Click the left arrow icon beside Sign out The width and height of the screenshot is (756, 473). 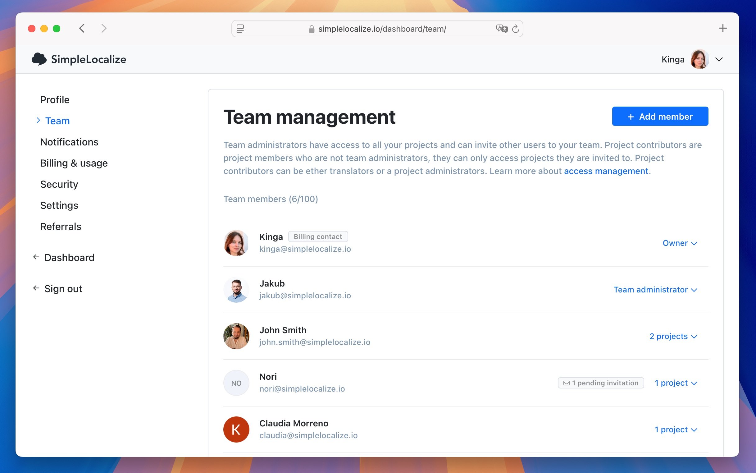[36, 288]
